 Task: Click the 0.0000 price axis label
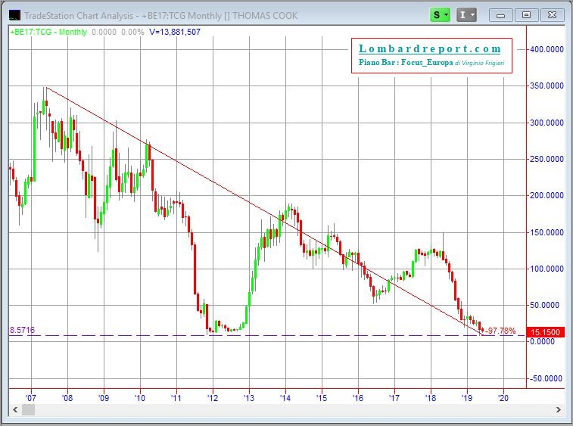pos(542,341)
